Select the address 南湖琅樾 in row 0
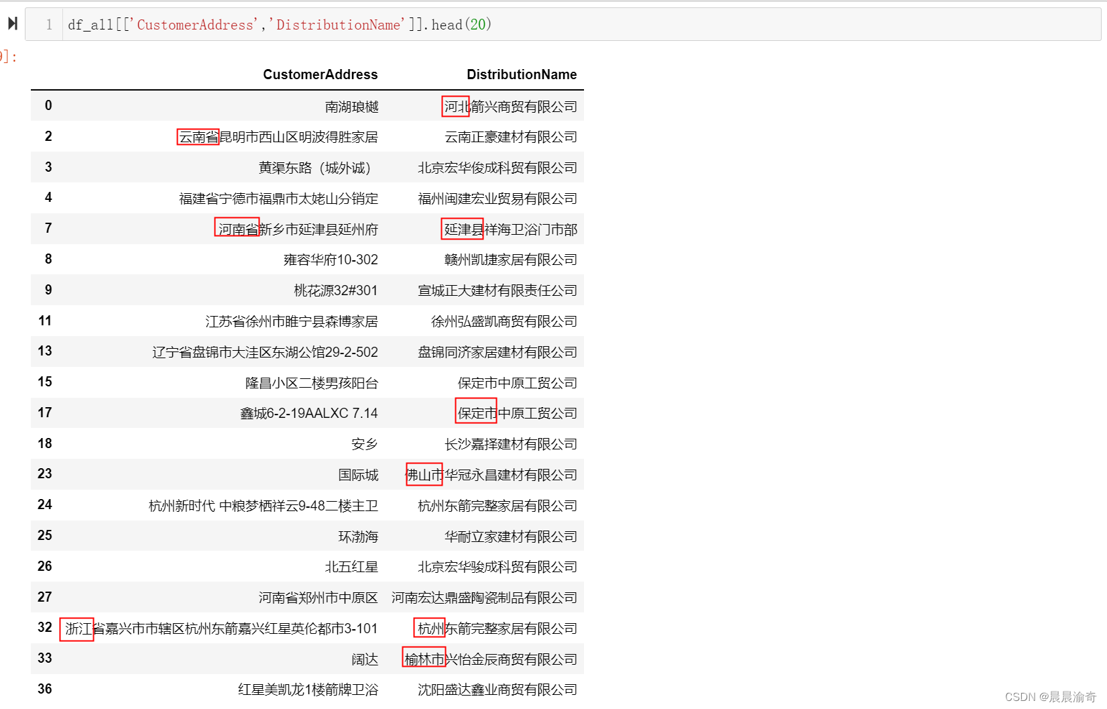Image resolution: width=1107 pixels, height=709 pixels. coord(351,105)
